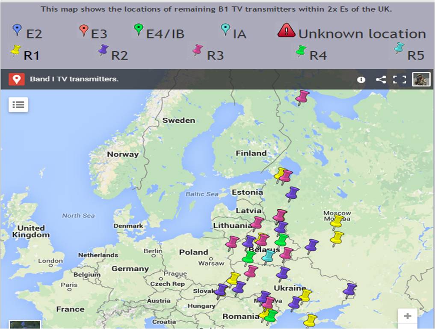Click the 'Sweden' map label
The width and height of the screenshot is (435, 329).
pyautogui.click(x=179, y=120)
